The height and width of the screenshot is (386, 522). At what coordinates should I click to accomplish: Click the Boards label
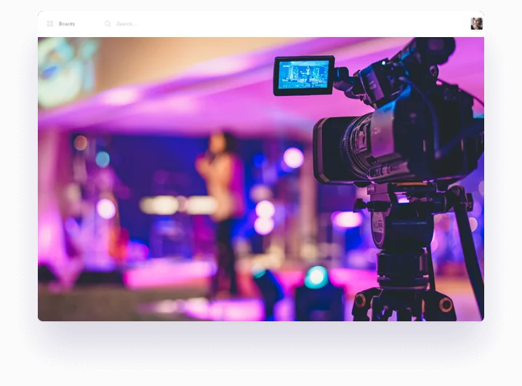pyautogui.click(x=67, y=24)
